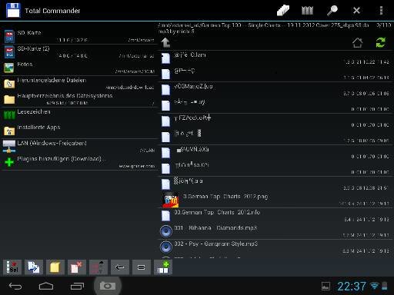The width and height of the screenshot is (394, 295).
Task: Tap Android home navigation button
Action: point(46,286)
